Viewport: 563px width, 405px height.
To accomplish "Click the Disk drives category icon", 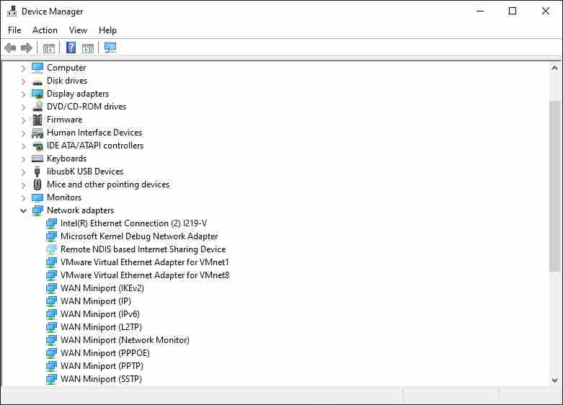I will coord(37,82).
